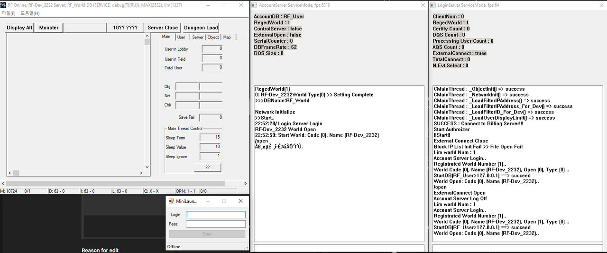
Task: Click DBFrameRate : 62 in AccountServer
Action: click(x=276, y=47)
